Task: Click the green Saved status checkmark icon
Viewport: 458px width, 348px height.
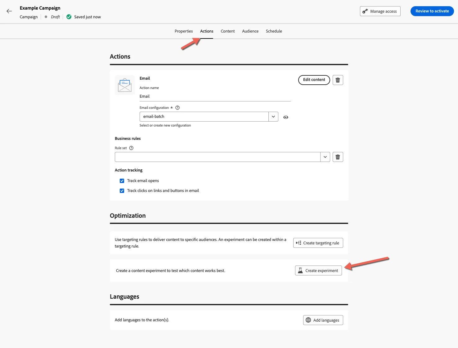Action: (x=69, y=17)
